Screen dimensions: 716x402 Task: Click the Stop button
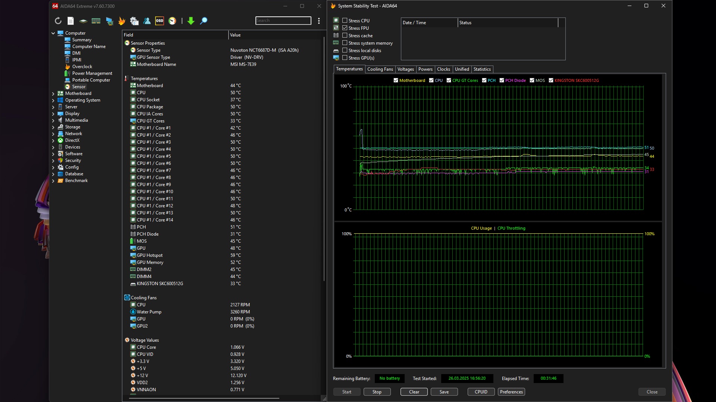pos(377,392)
